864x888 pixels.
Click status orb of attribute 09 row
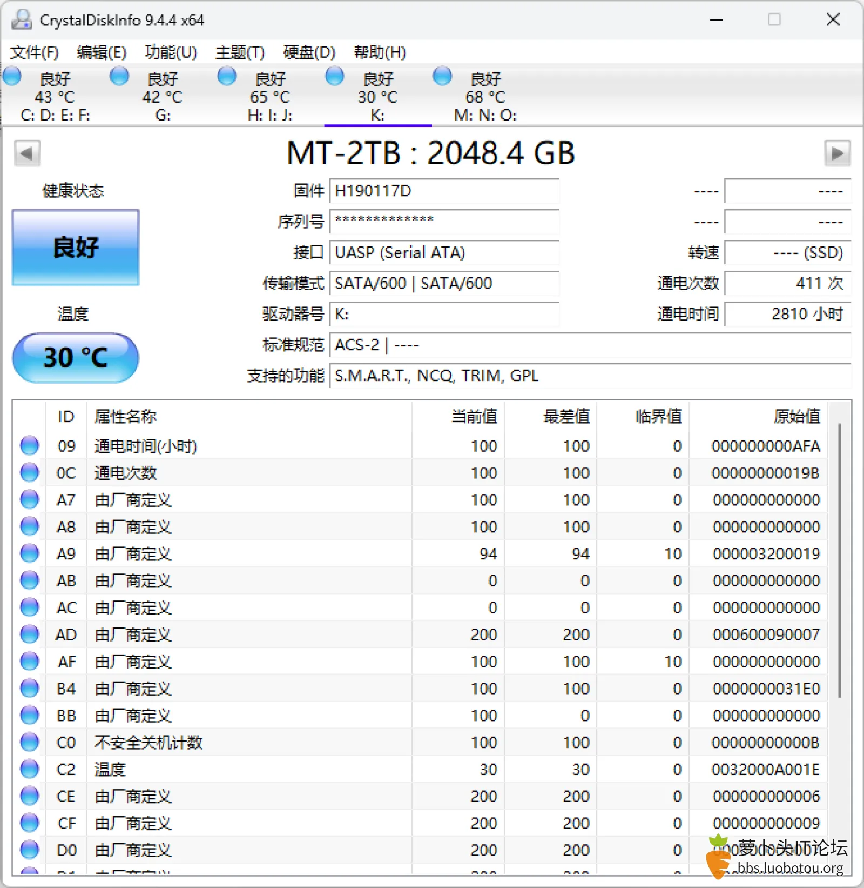[30, 445]
